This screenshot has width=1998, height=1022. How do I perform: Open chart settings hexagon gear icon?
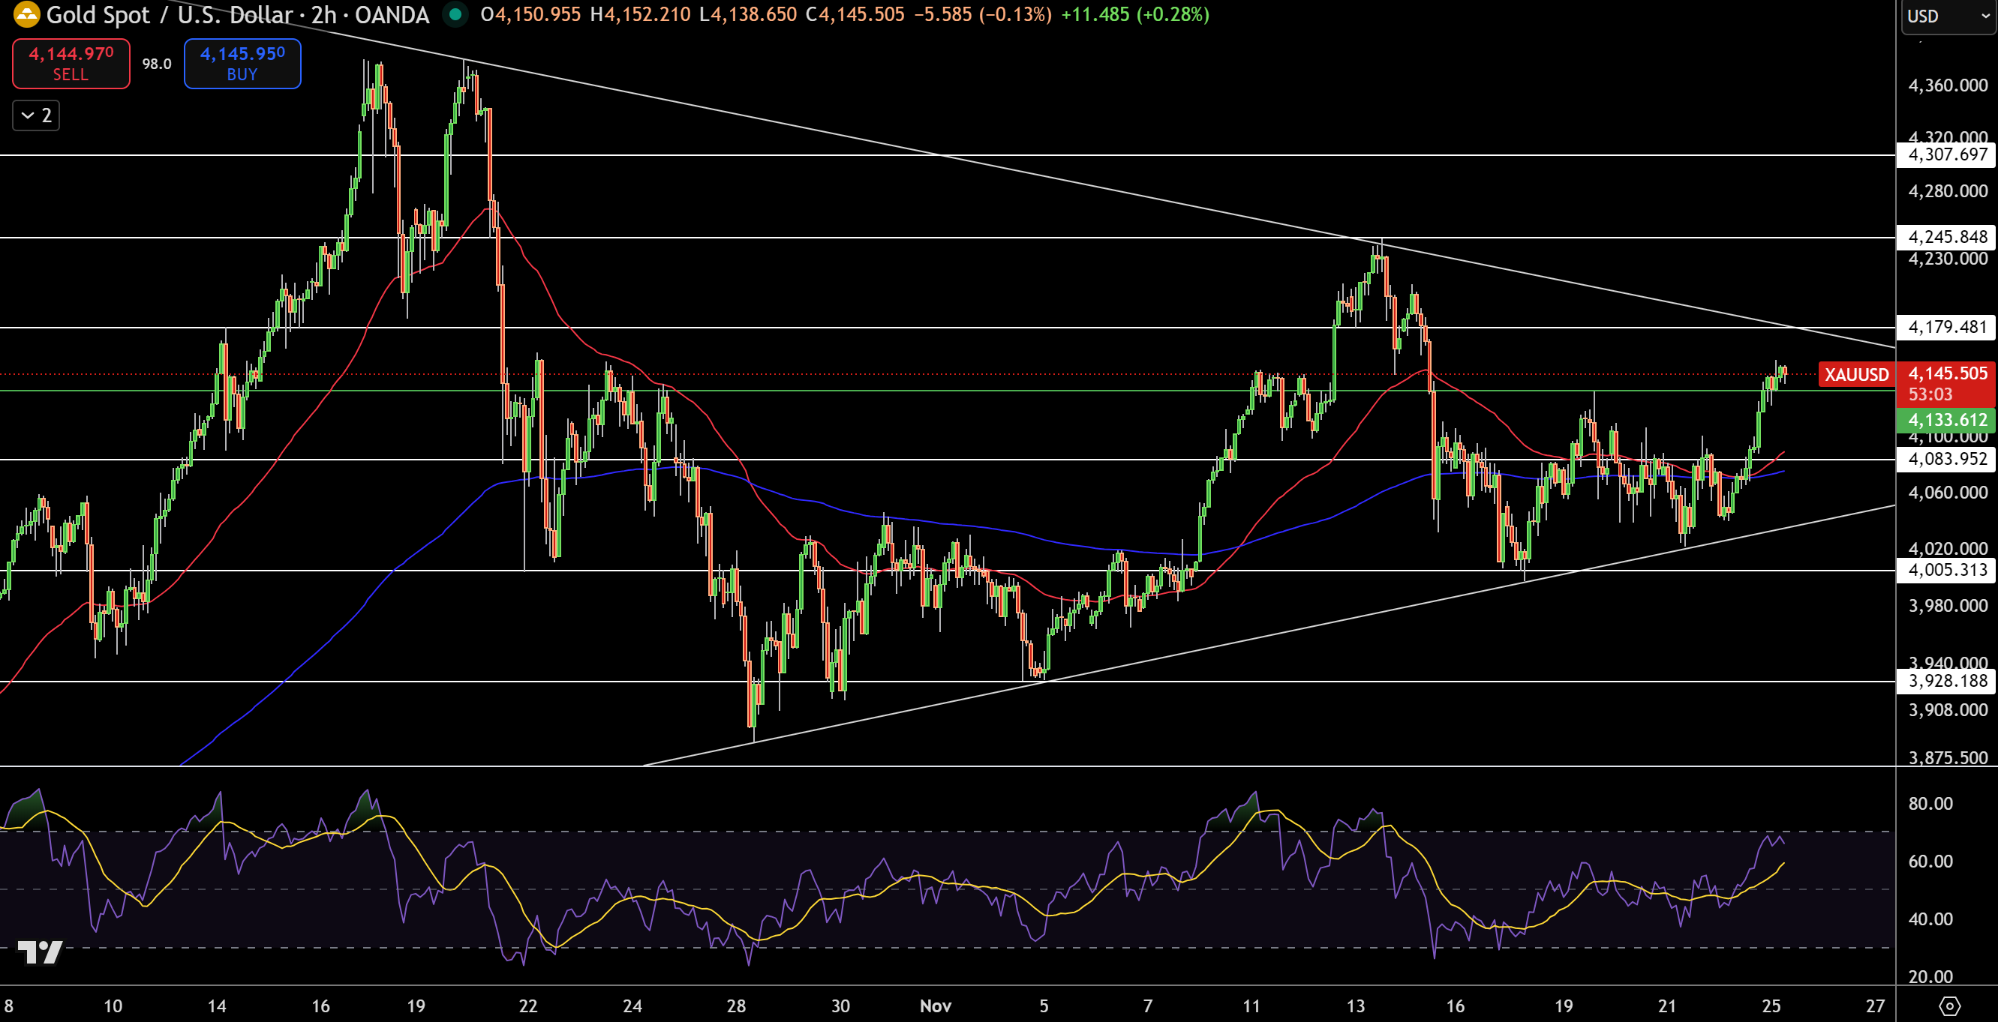[1949, 1006]
